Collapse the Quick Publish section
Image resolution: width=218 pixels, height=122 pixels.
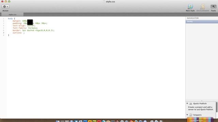187,103
